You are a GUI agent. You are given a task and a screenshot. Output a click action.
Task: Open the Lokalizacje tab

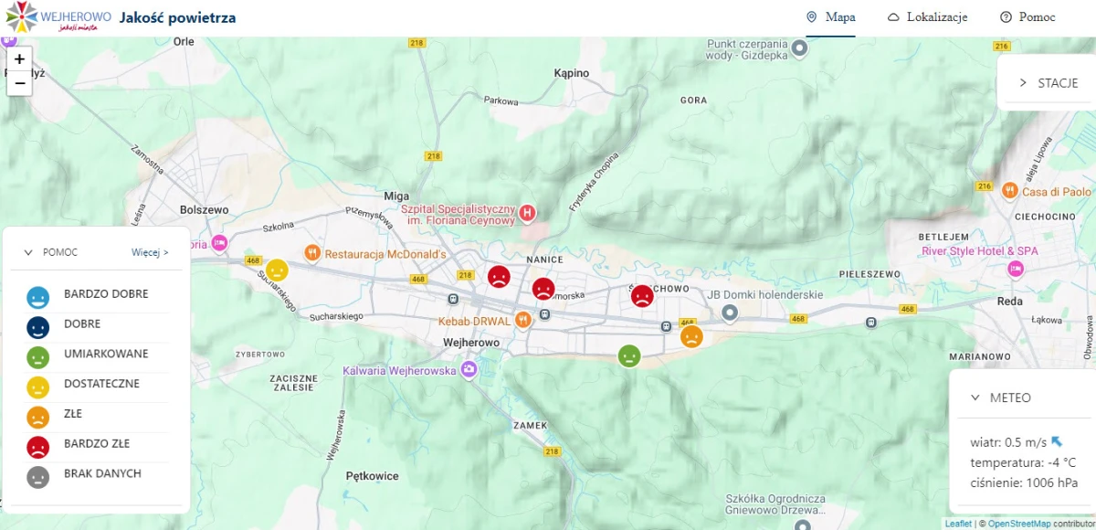pyautogui.click(x=927, y=17)
